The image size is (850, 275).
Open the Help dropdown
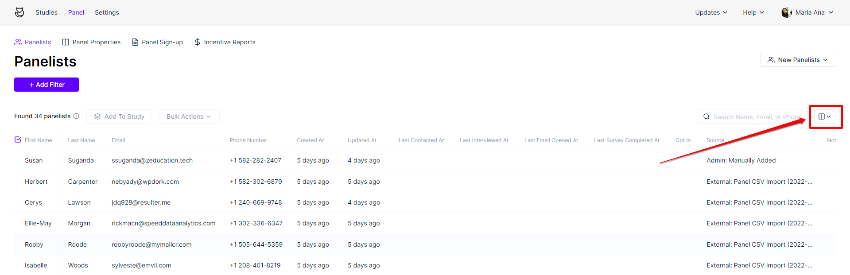tap(753, 12)
